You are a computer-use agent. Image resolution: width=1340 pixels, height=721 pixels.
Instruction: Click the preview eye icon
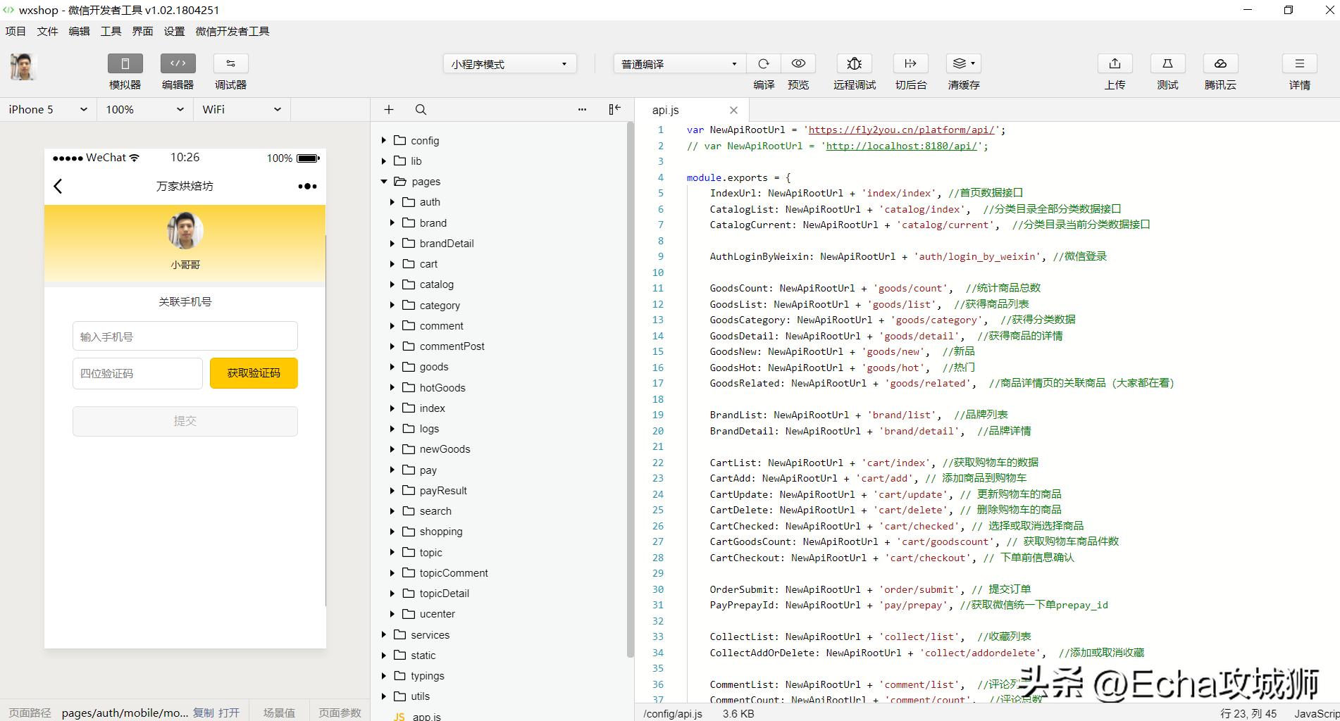click(x=798, y=64)
